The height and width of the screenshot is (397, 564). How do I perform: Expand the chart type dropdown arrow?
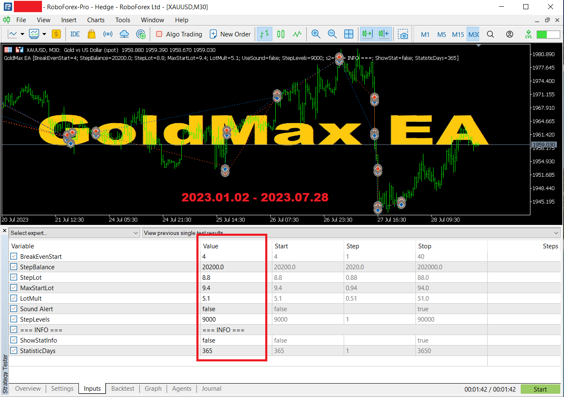click(22, 34)
